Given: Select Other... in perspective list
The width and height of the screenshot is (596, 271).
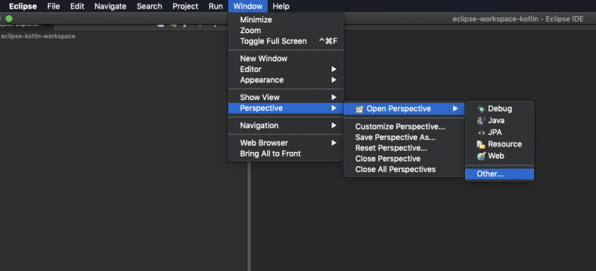Looking at the screenshot, I should pyautogui.click(x=490, y=174).
